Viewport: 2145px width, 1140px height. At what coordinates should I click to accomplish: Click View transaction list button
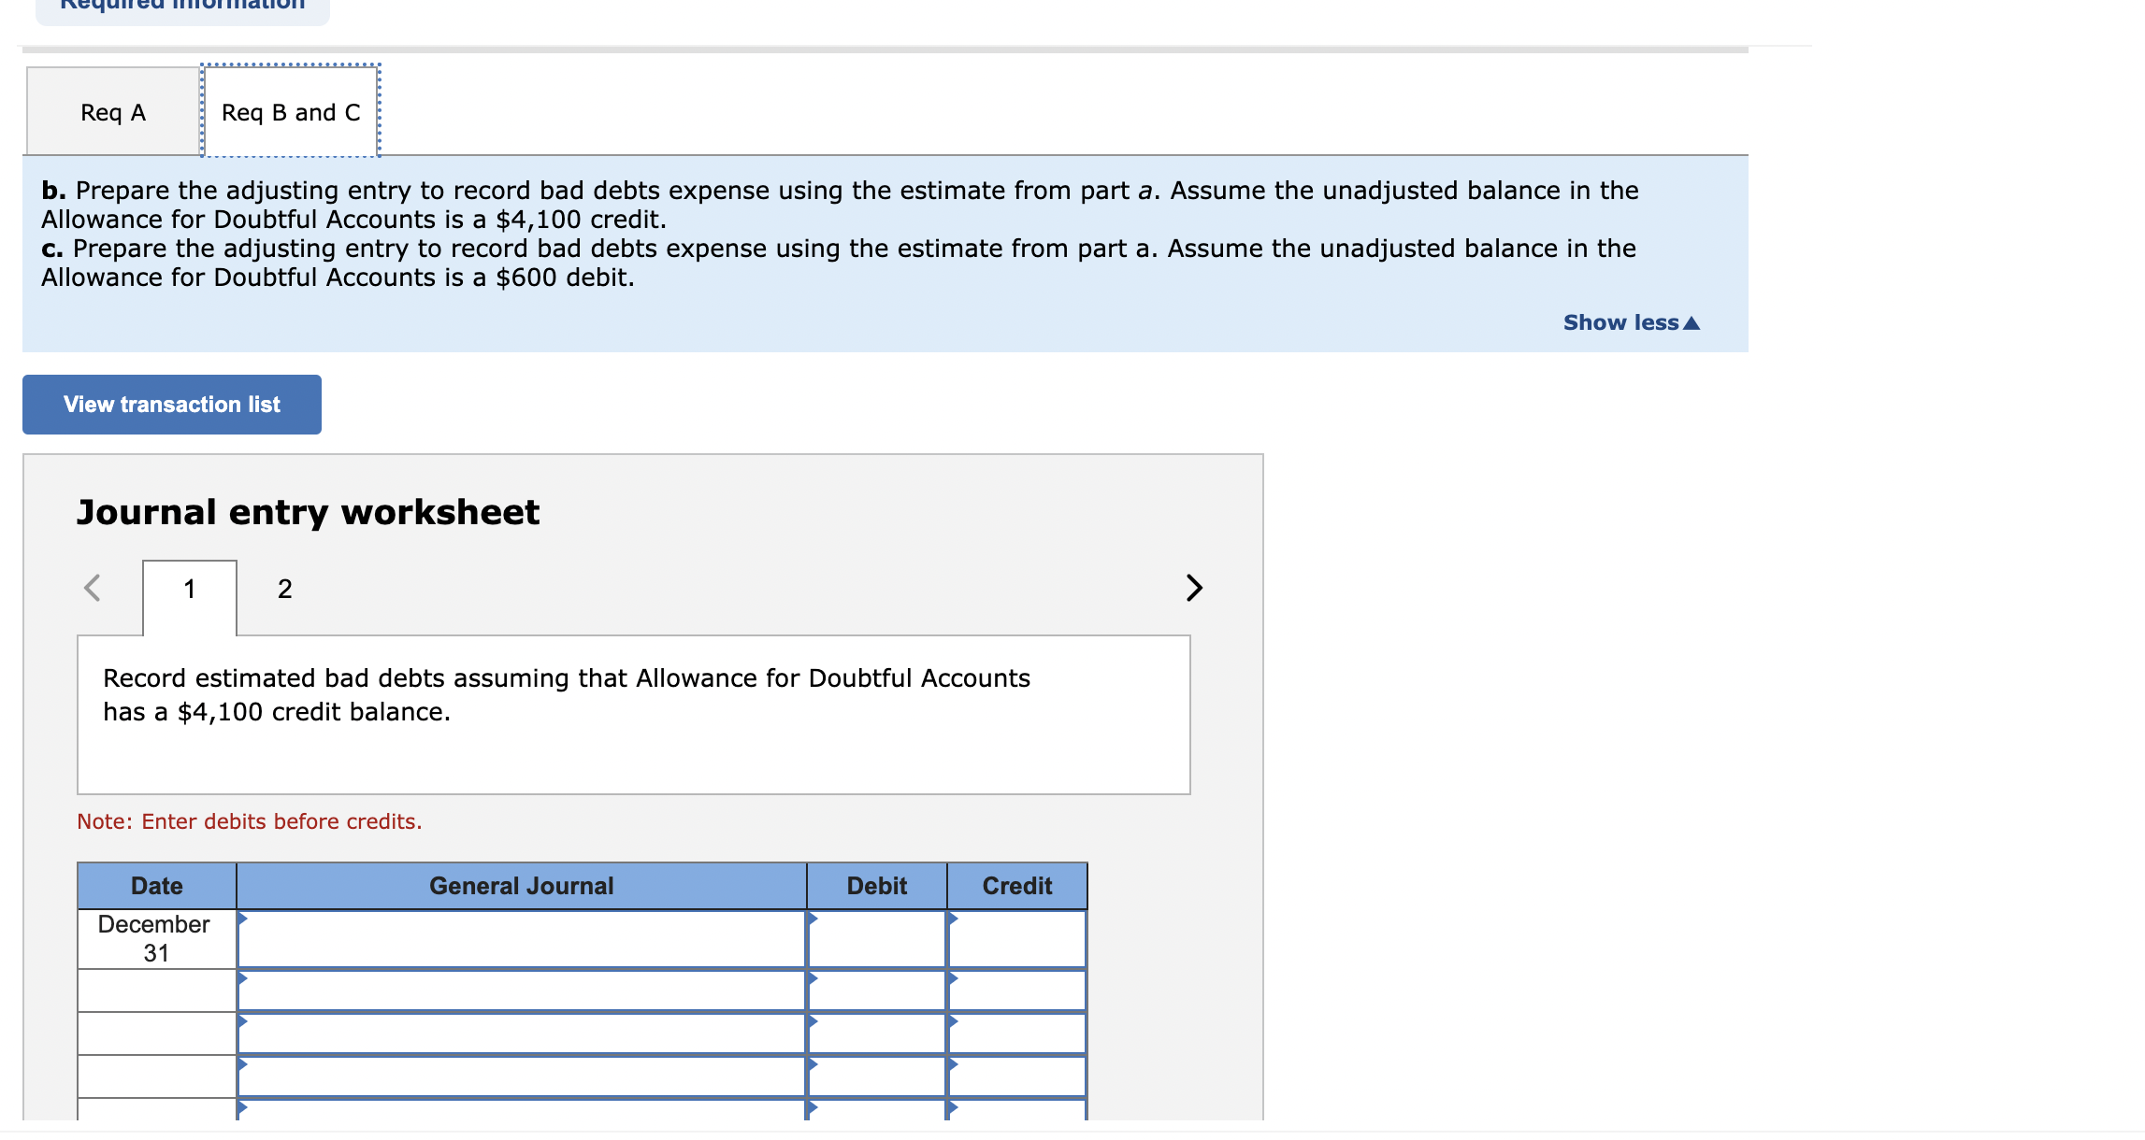pyautogui.click(x=172, y=405)
